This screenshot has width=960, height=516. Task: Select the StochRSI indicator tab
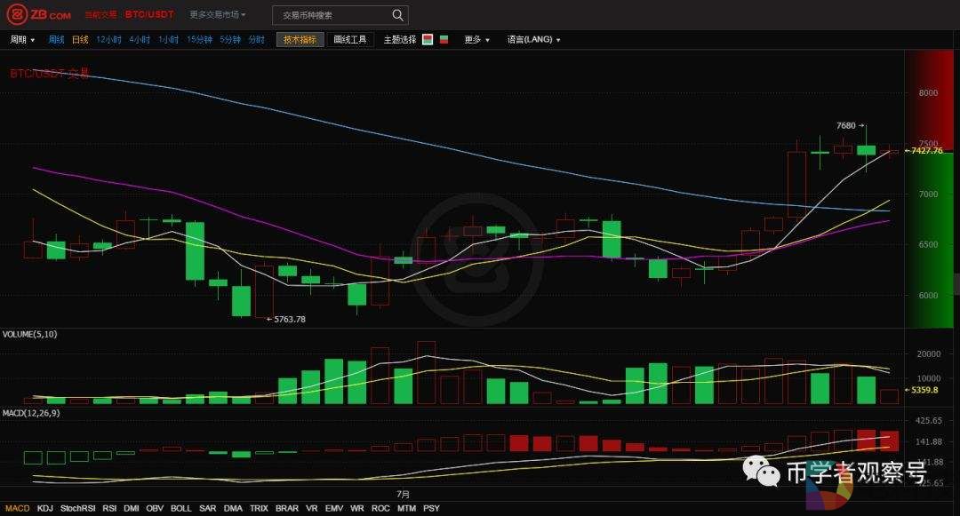77,509
